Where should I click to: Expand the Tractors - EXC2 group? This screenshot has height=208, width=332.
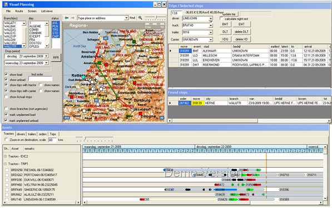[x=6, y=156]
